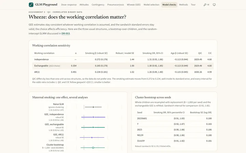Click the 1829.49 QIC value

198,60
